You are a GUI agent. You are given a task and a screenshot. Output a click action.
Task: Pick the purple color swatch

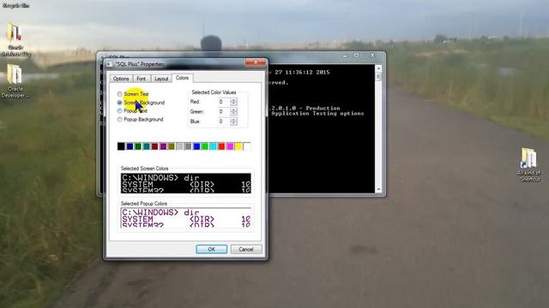point(163,146)
